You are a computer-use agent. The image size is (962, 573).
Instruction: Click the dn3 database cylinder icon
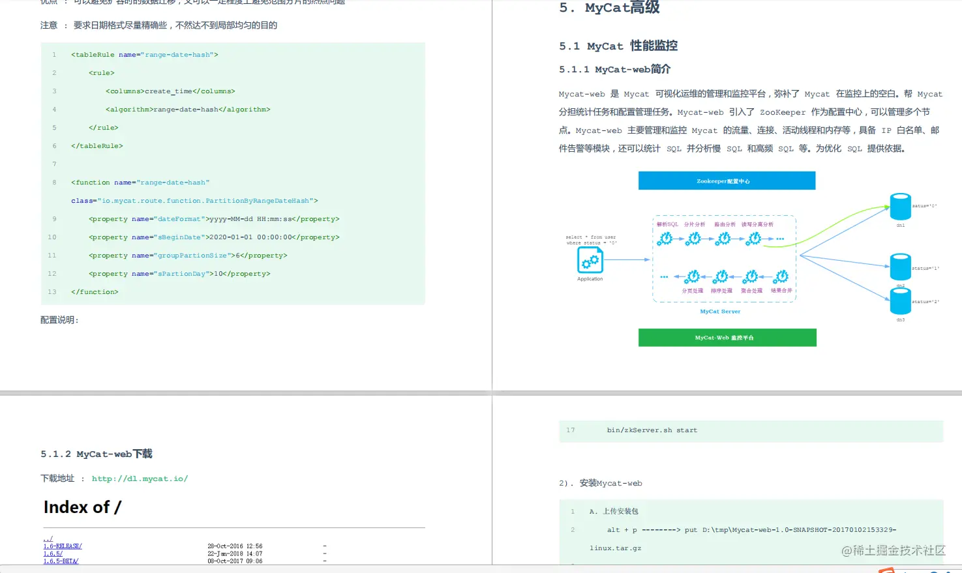(x=900, y=301)
